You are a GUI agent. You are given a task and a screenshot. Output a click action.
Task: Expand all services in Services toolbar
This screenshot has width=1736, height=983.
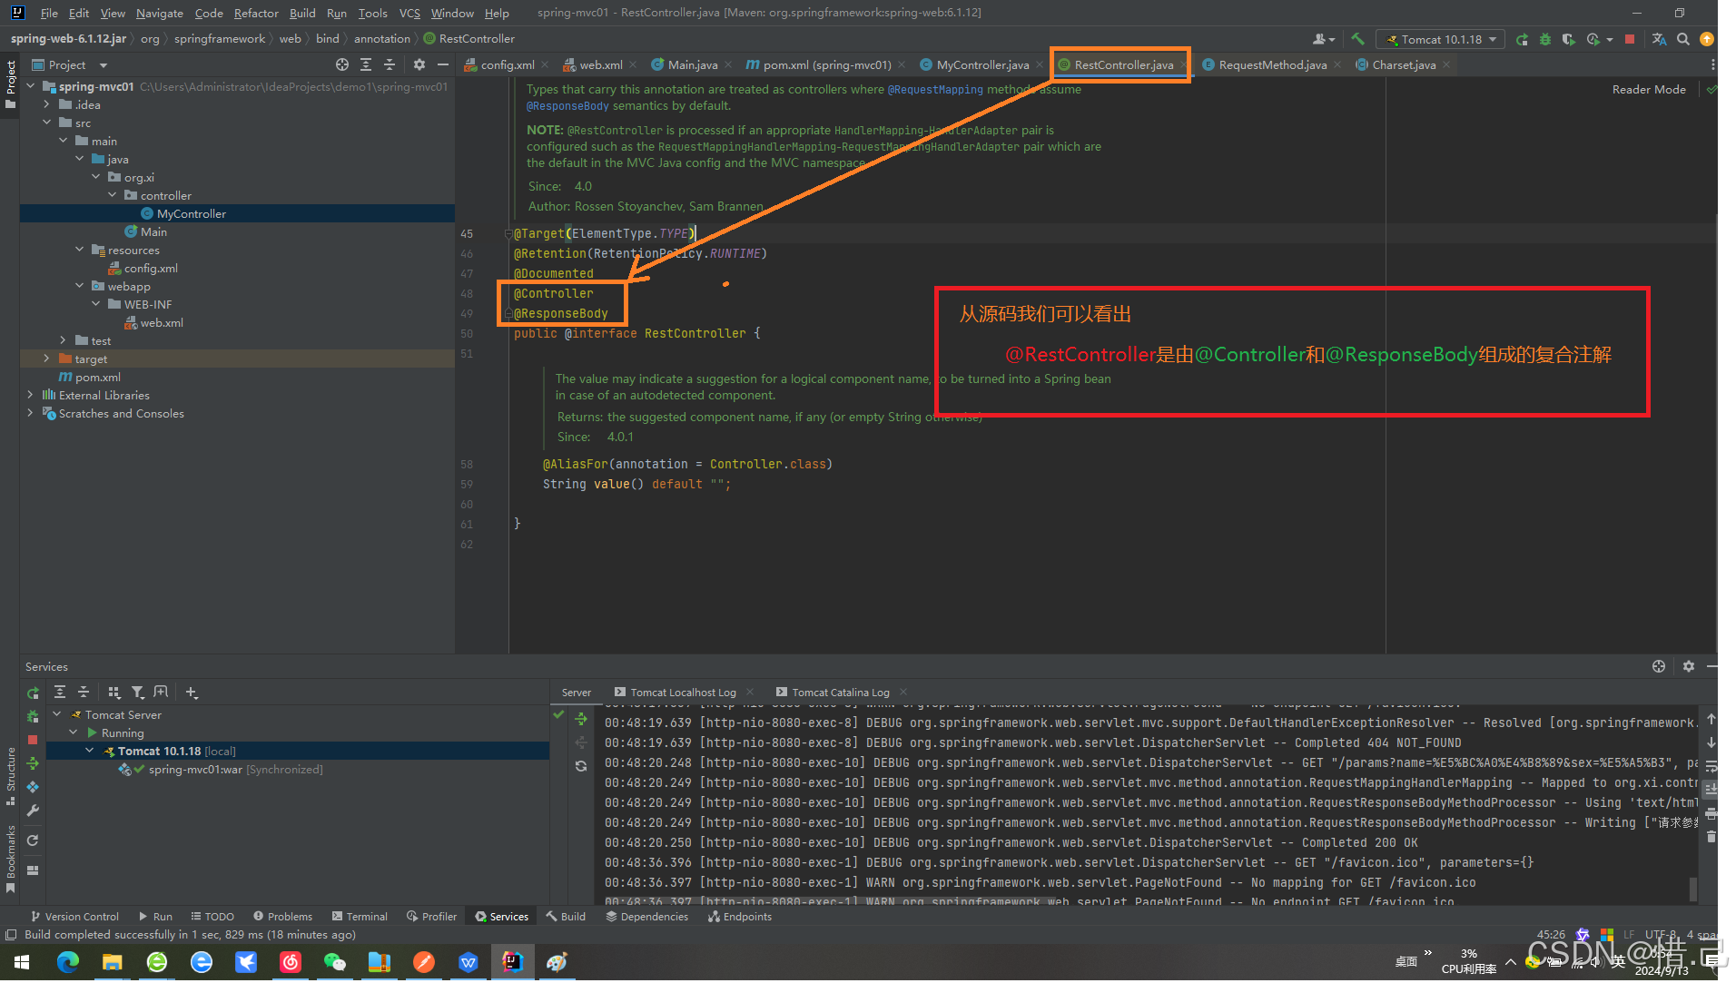(x=60, y=693)
